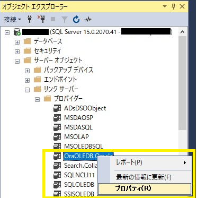Click the プロバイダー folder icon
The height and width of the screenshot is (198, 197).
click(47, 99)
